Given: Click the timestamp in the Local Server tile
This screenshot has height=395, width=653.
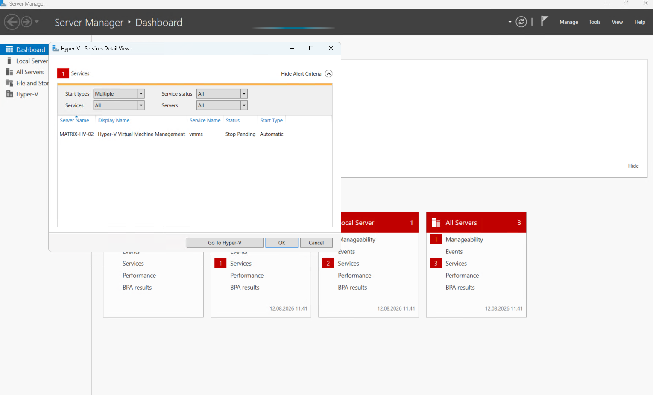Looking at the screenshot, I should pos(396,308).
